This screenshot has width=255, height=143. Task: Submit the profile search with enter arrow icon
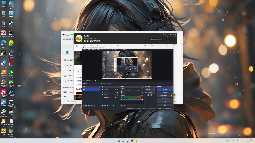(174, 39)
